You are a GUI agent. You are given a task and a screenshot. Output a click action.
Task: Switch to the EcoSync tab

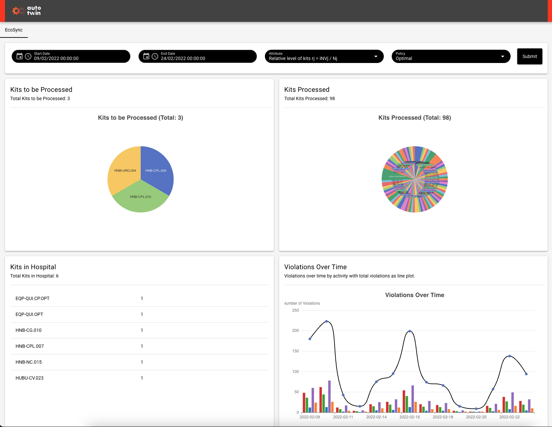(14, 30)
